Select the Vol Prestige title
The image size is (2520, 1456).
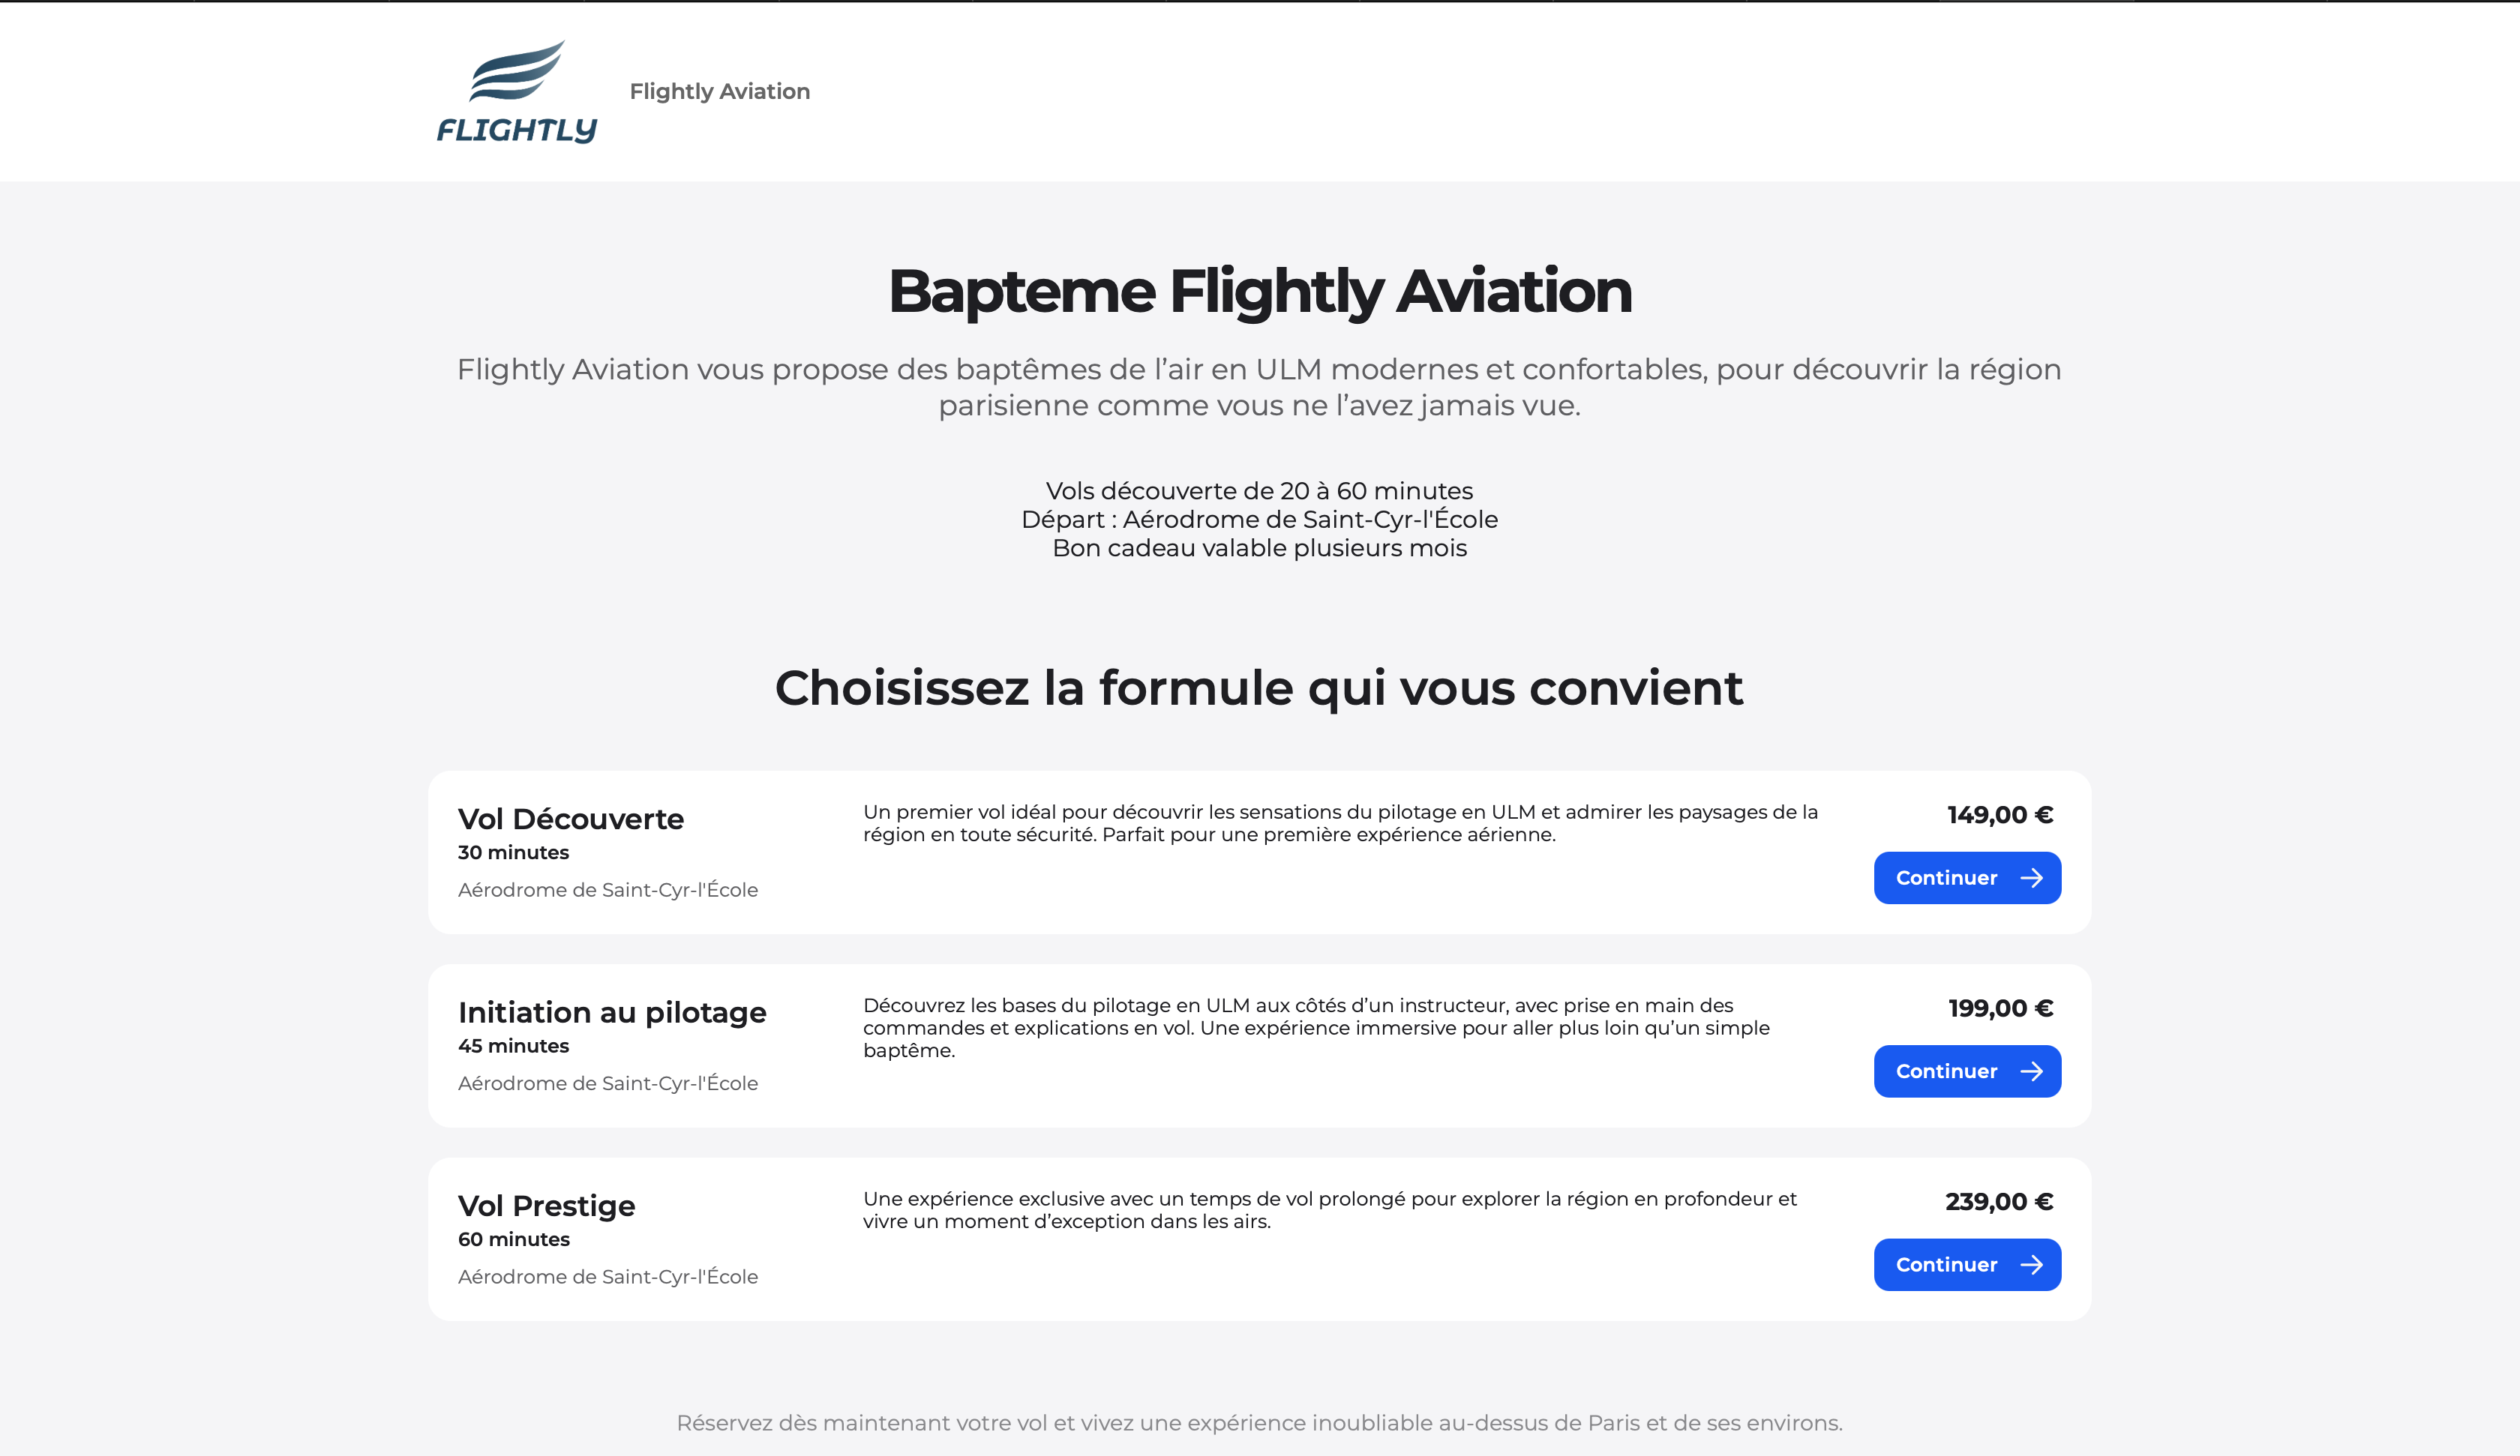546,1206
